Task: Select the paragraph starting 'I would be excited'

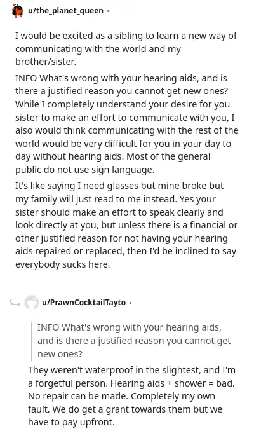Action: pos(126,49)
